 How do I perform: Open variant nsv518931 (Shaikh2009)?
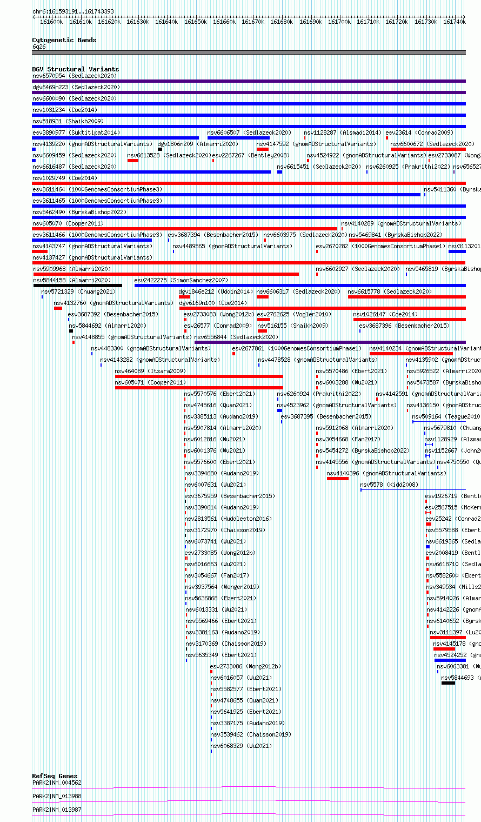point(68,121)
